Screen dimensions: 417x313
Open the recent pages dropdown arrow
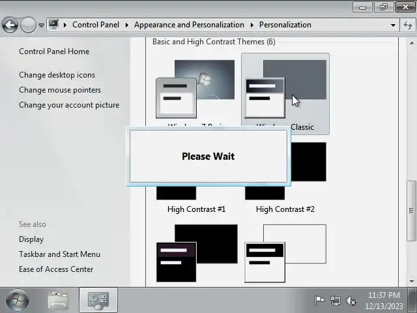[x=41, y=25]
